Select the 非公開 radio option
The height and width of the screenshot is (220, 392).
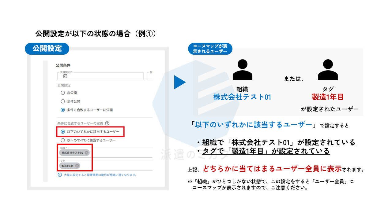(x=63, y=93)
